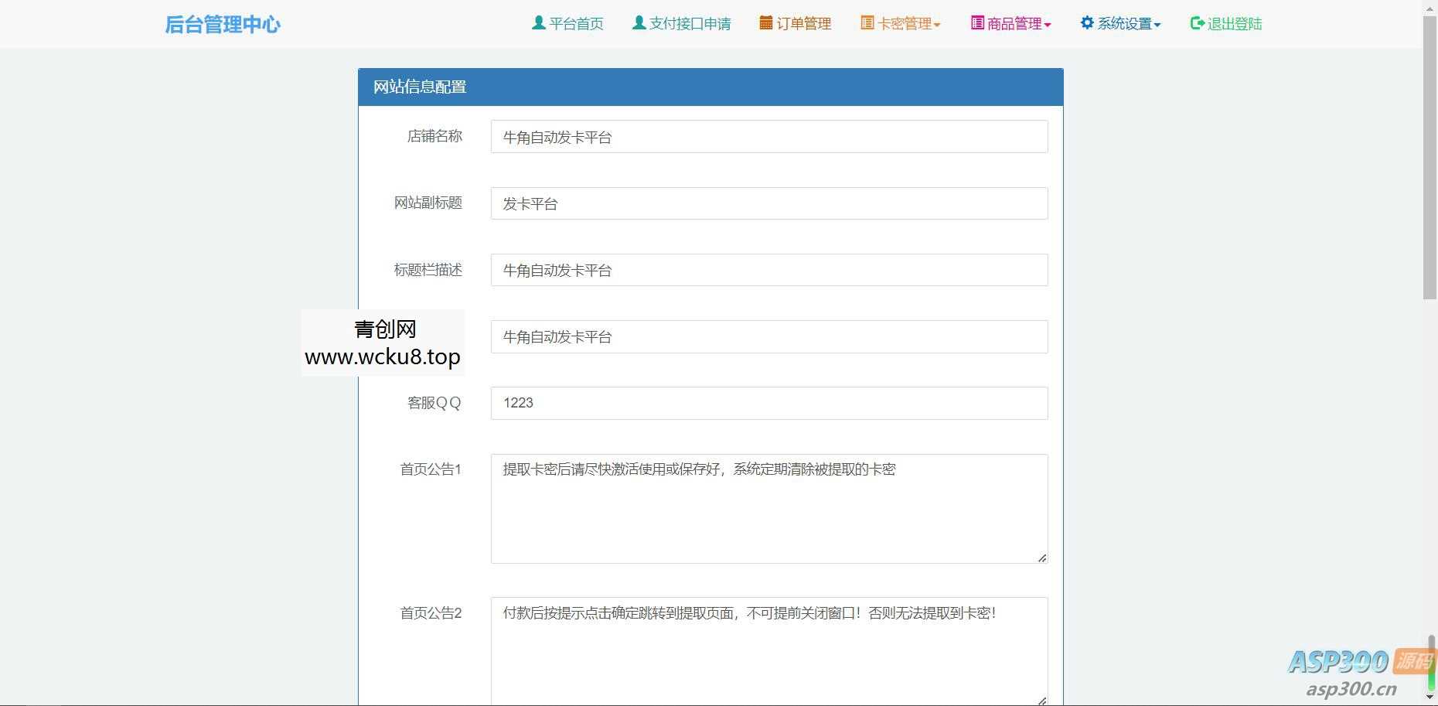Image resolution: width=1438 pixels, height=706 pixels.
Task: Click the 网站副标题 input field
Action: pyautogui.click(x=768, y=203)
